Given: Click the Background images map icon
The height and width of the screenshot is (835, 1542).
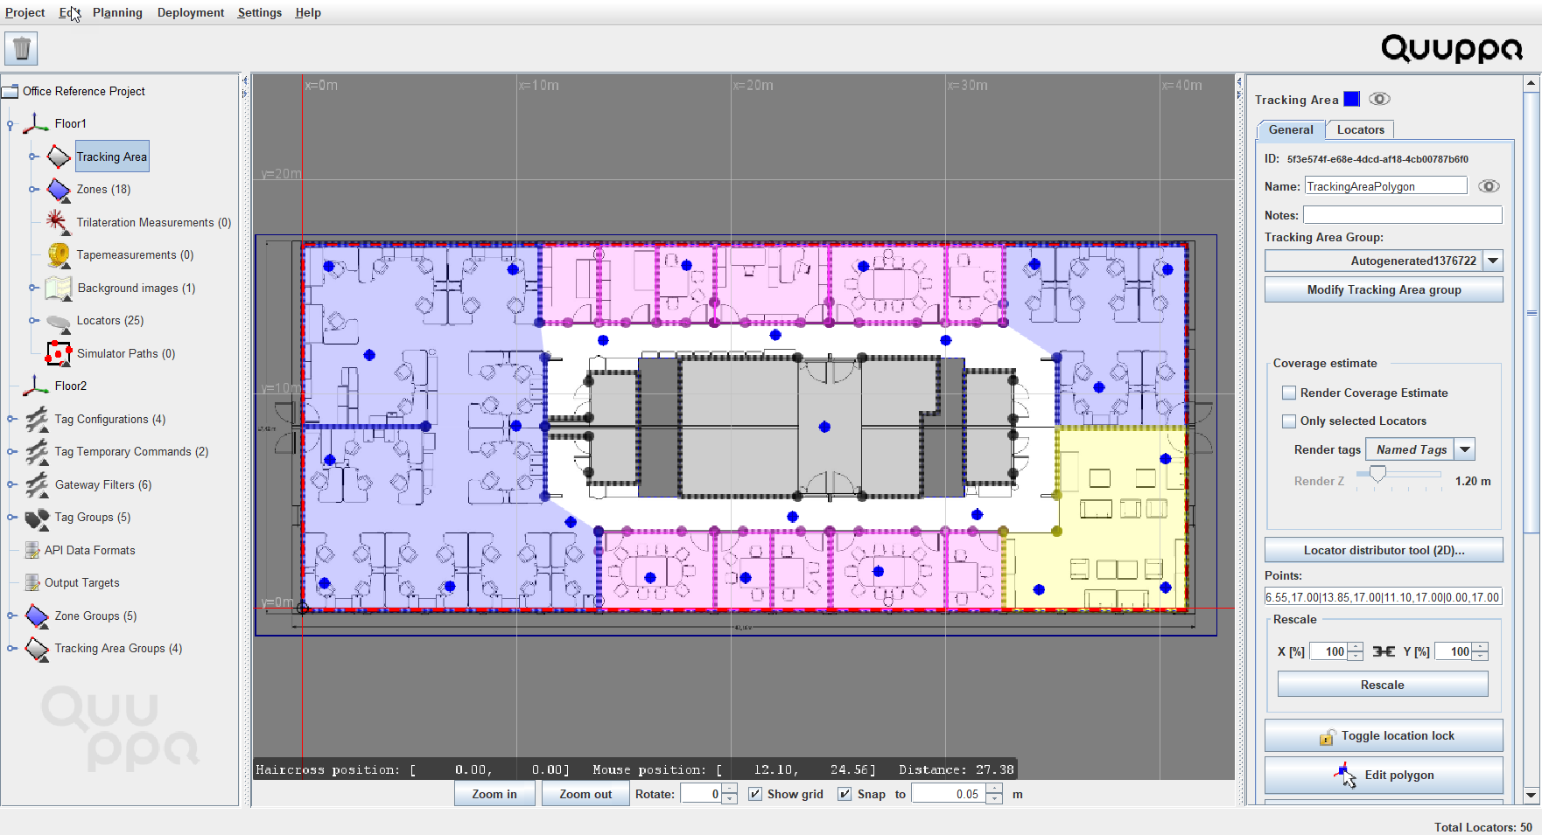Looking at the screenshot, I should tap(59, 288).
